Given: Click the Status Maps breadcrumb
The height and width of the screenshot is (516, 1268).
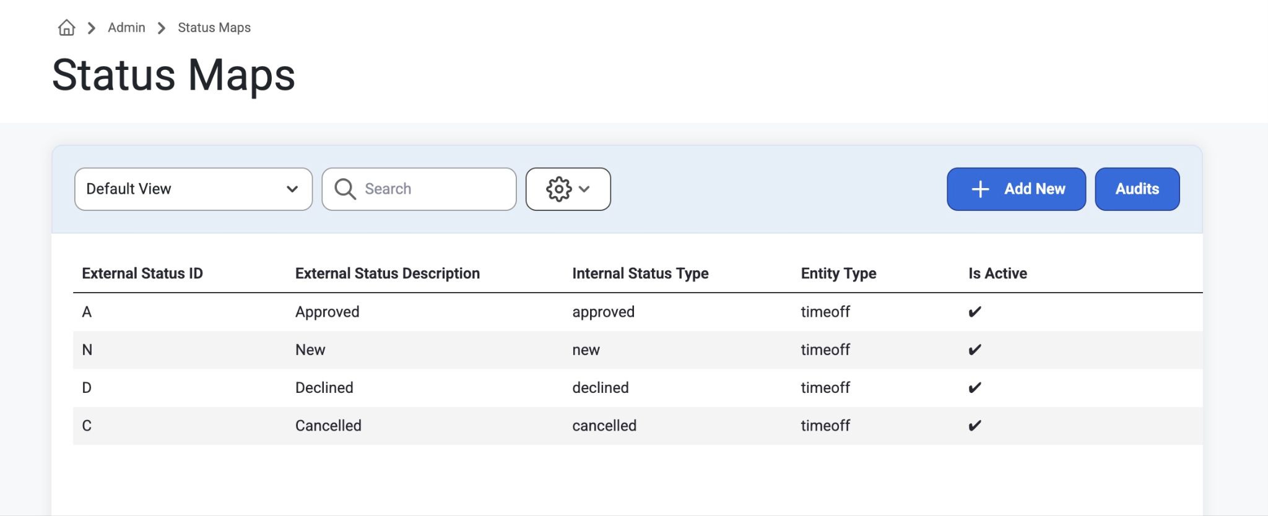Looking at the screenshot, I should 214,28.
